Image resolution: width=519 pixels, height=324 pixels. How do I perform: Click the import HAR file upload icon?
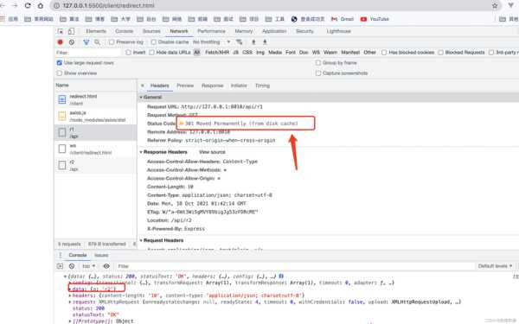coord(253,42)
